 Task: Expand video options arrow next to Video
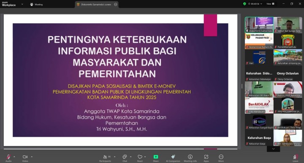pos(32,157)
